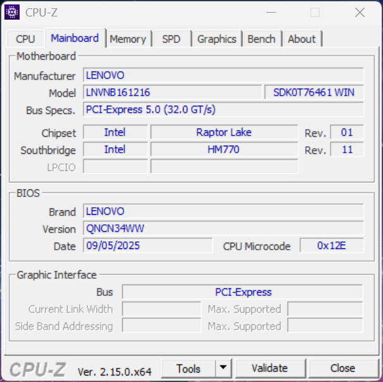
Task: Close the window using the title bar X
Action: tap(360, 12)
